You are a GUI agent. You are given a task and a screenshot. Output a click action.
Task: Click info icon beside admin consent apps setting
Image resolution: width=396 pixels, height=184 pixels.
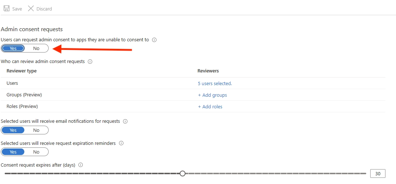pos(154,40)
